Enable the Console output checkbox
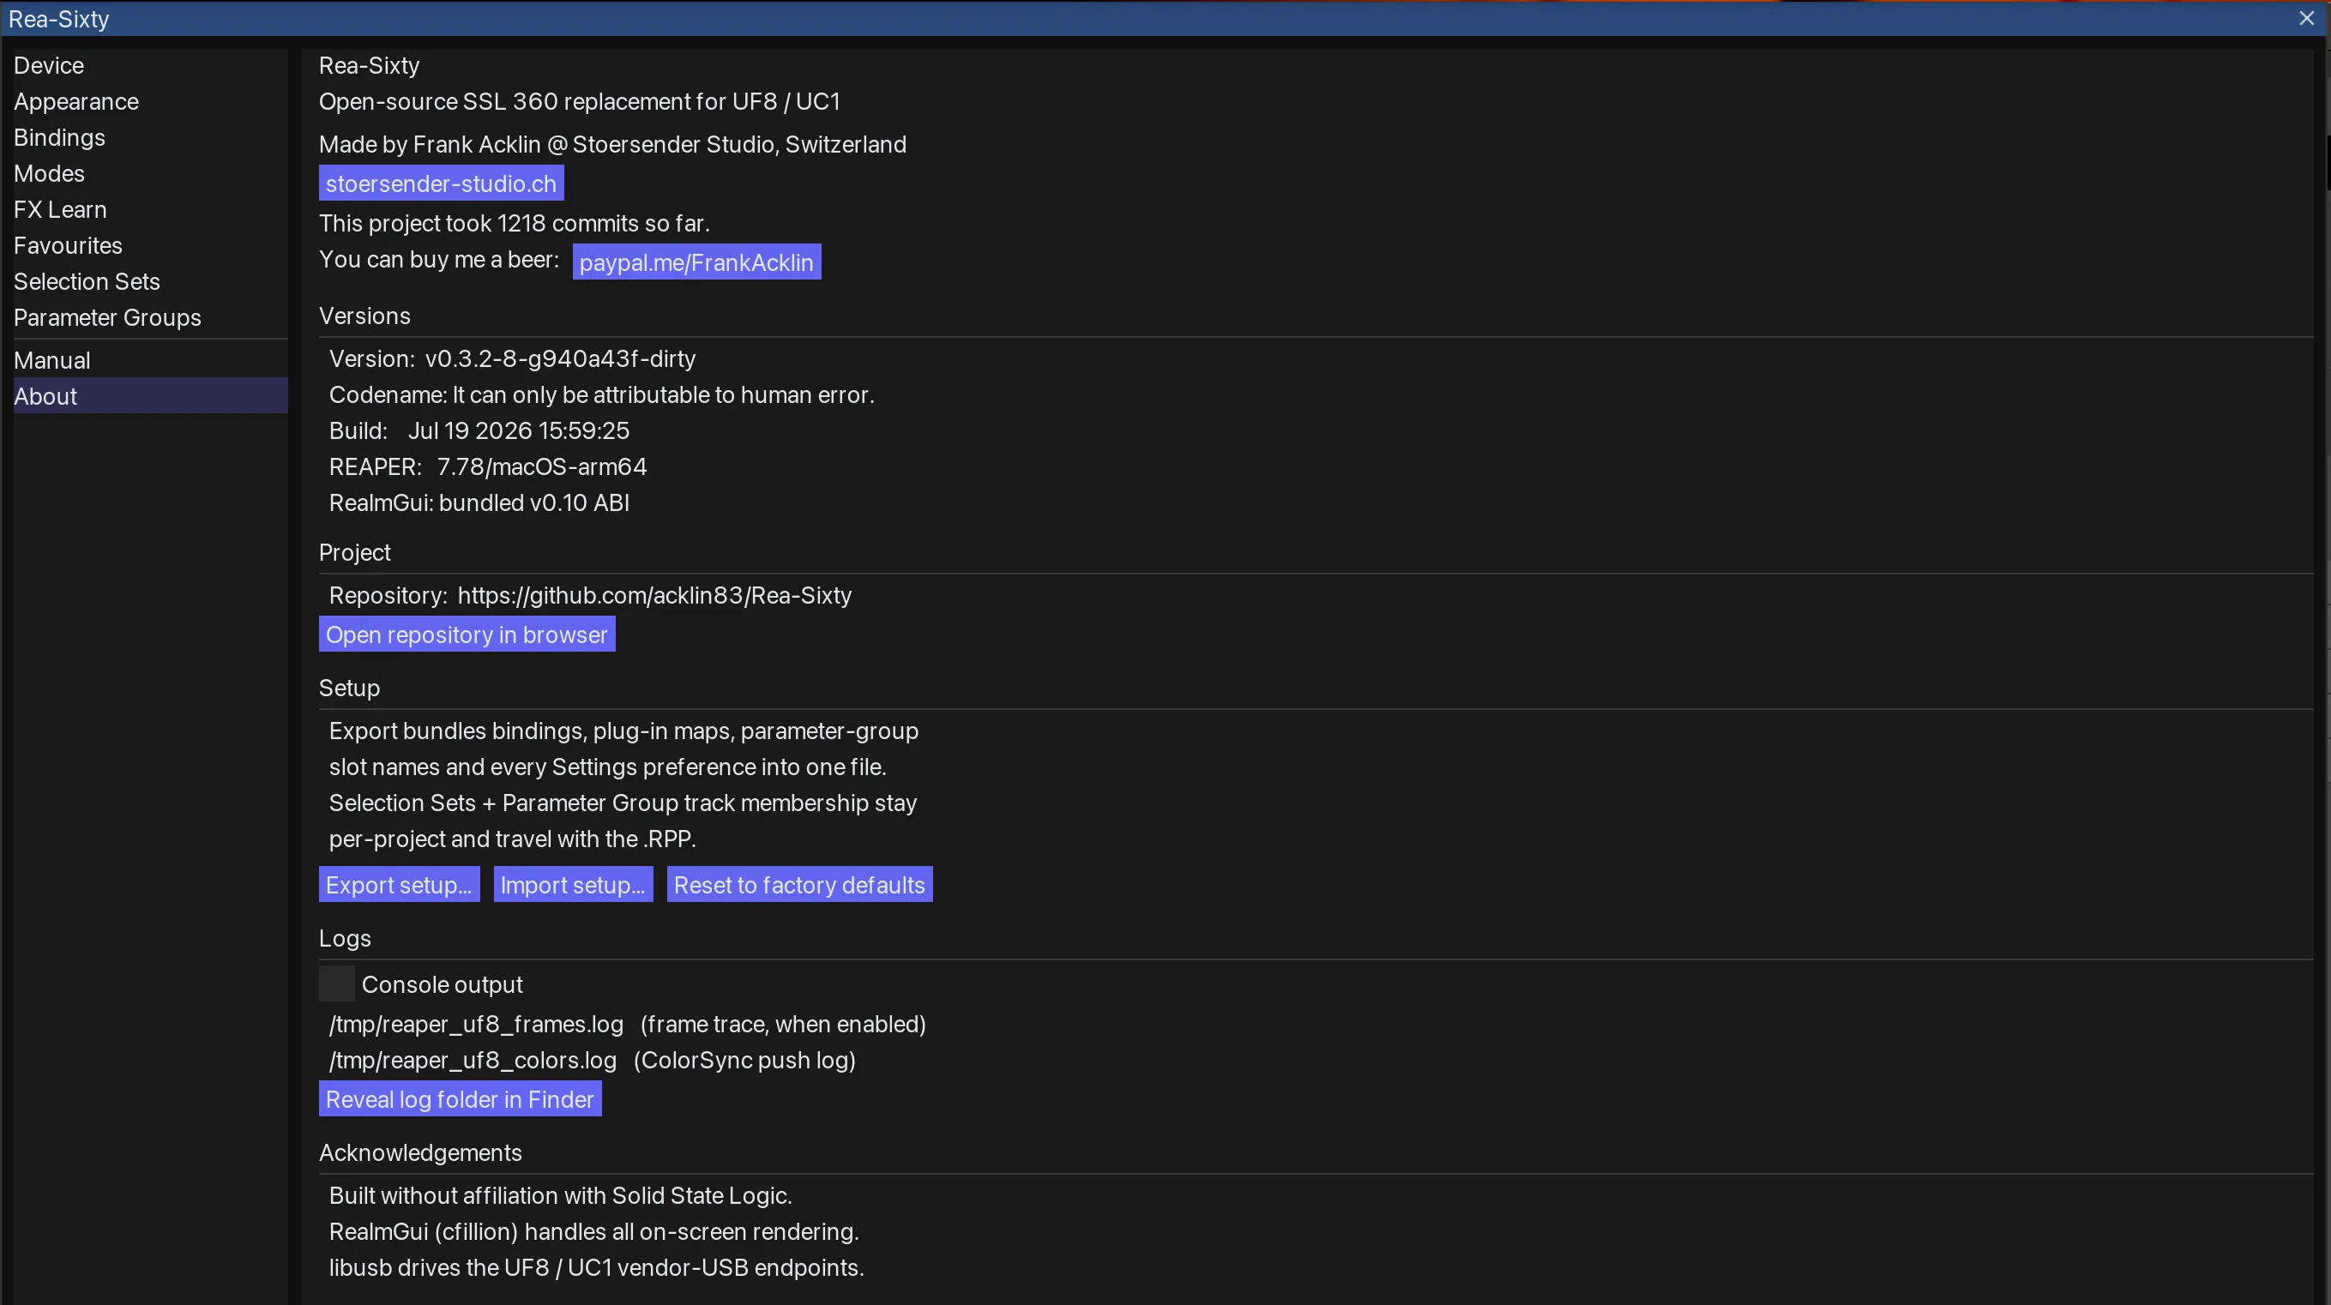2331x1305 pixels. click(337, 983)
